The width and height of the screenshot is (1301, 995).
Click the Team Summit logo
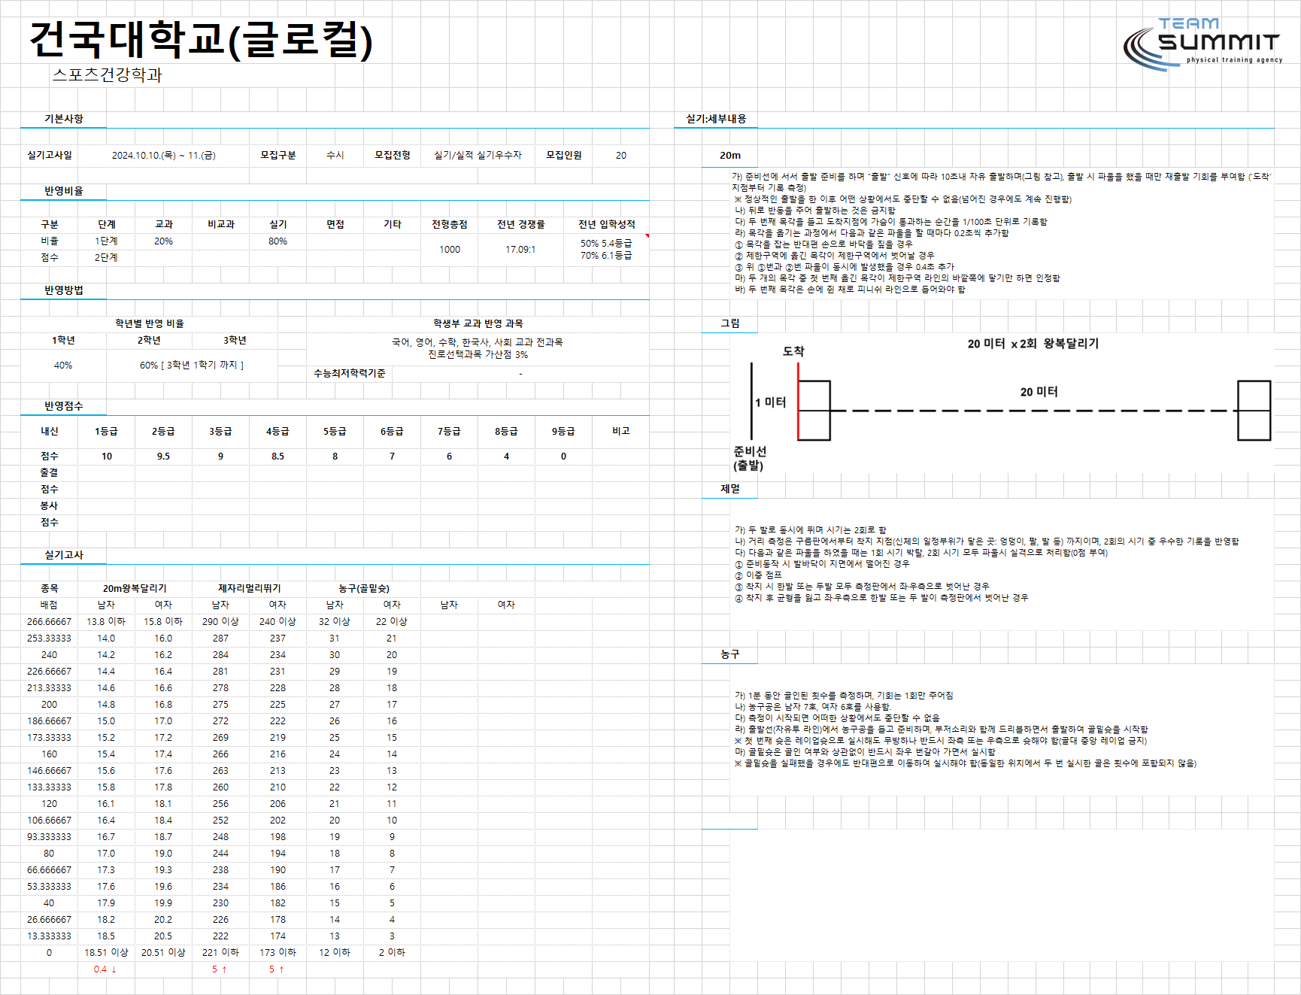(x=1202, y=45)
